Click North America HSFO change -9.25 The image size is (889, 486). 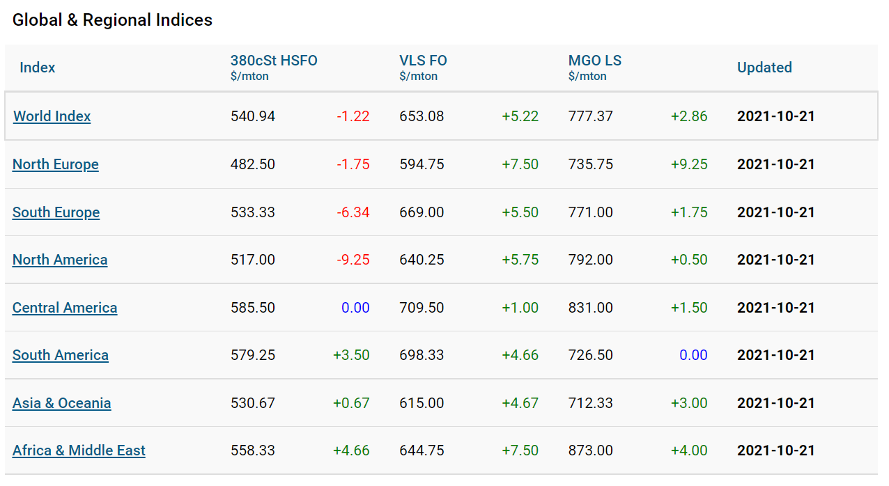(353, 260)
